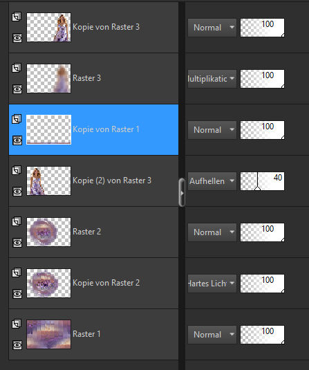Select layer name Raster 1
This screenshot has width=309, height=370.
click(86, 334)
